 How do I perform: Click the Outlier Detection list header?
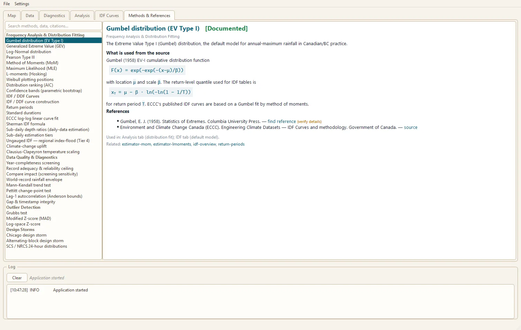53,207
